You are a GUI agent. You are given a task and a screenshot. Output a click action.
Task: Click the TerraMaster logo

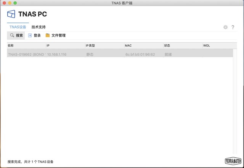233,161
